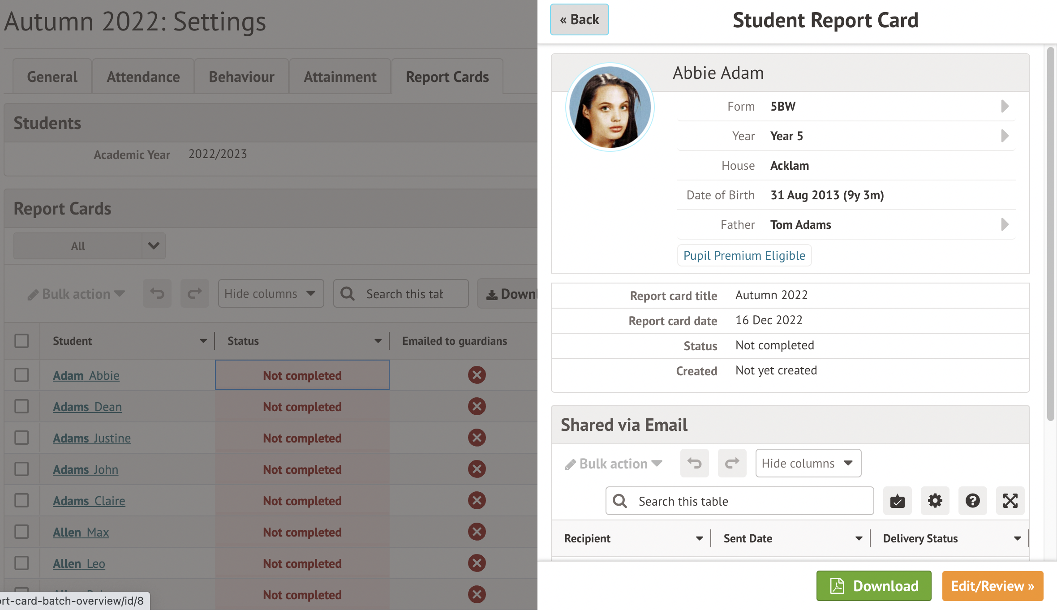Click the briefcase checkmark icon beside search
Viewport: 1057px width, 610px height.
897,501
